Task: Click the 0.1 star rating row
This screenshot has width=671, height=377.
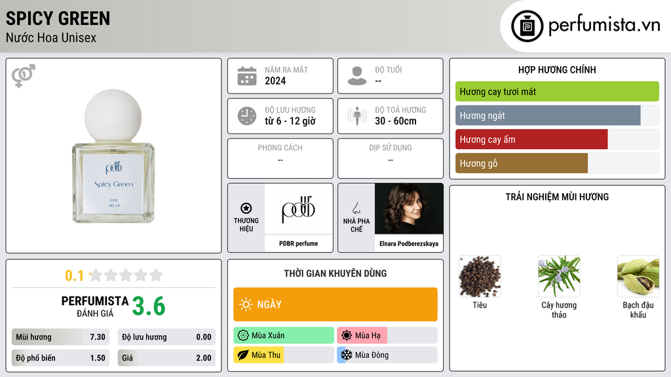Action: click(114, 276)
